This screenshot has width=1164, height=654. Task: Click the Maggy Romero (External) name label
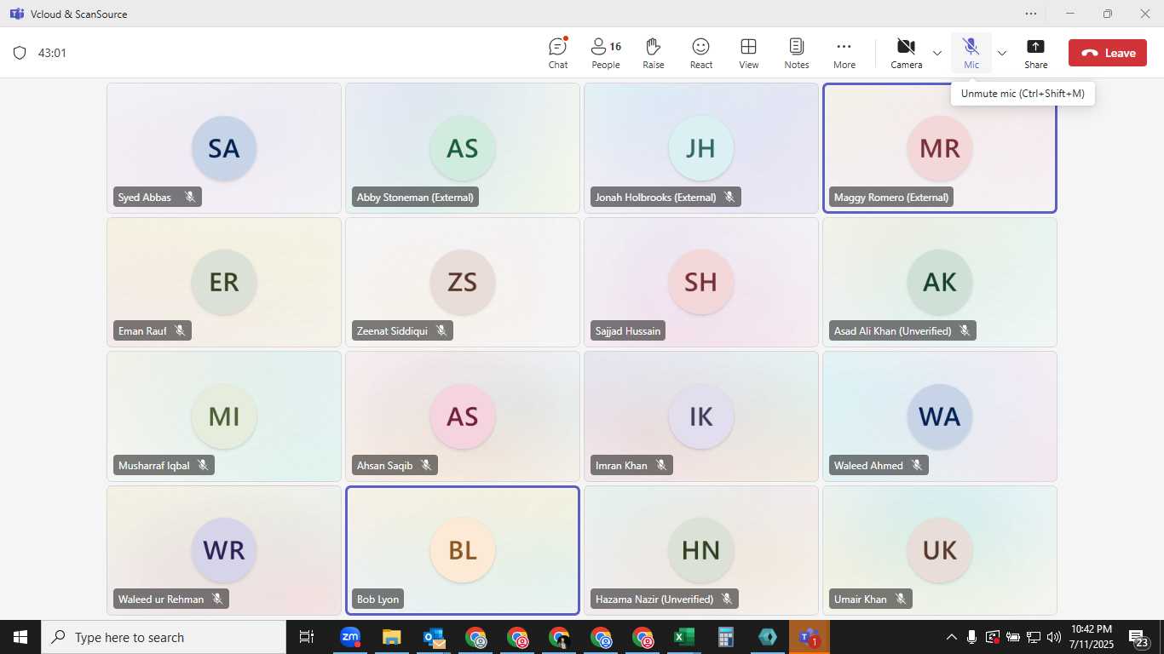pyautogui.click(x=891, y=197)
